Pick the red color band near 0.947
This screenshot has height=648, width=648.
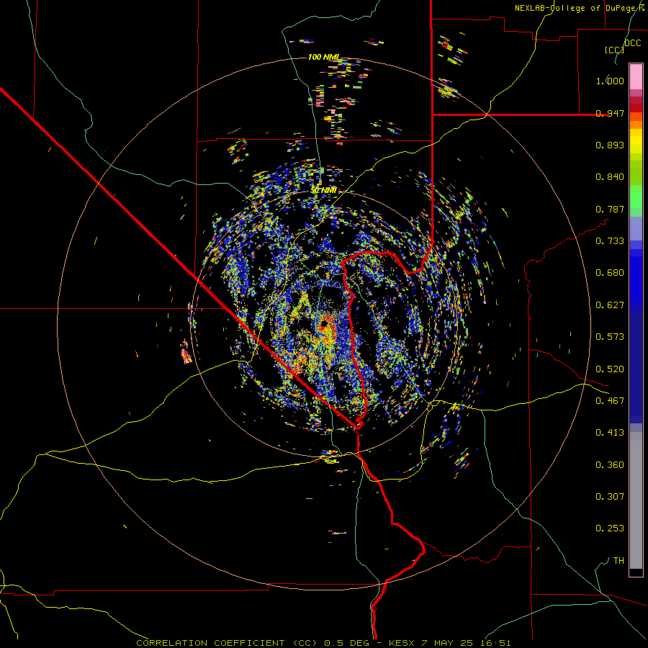pos(636,108)
